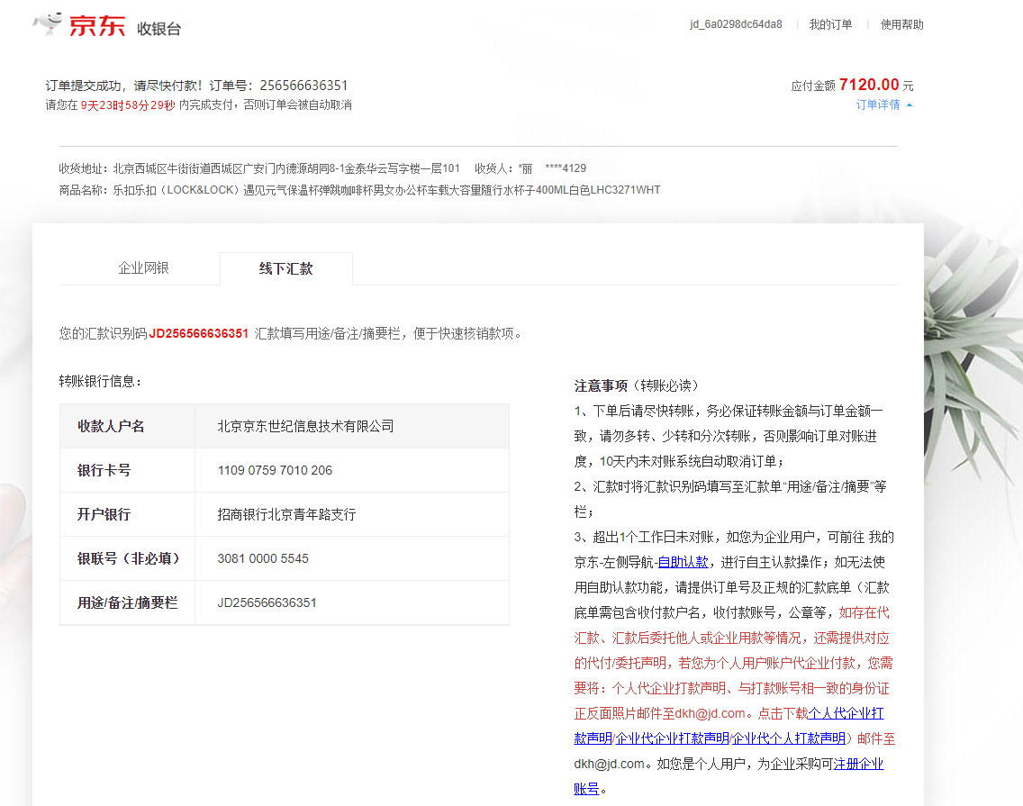Click the red 京东 brand logo text
The height and width of the screenshot is (806, 1023).
click(97, 26)
